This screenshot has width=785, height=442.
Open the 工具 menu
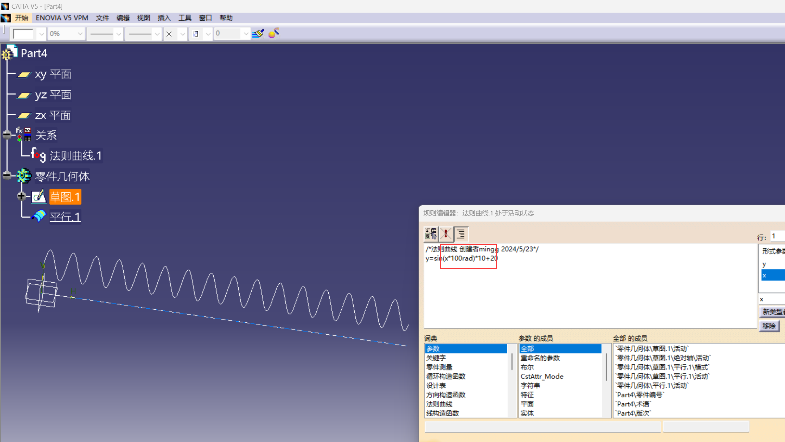click(184, 18)
